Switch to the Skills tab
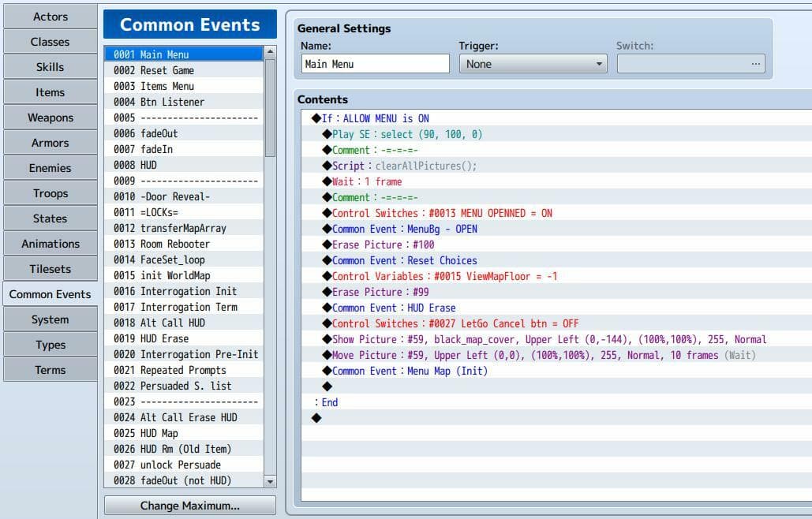Viewport: 812px width, 519px height. [x=51, y=67]
